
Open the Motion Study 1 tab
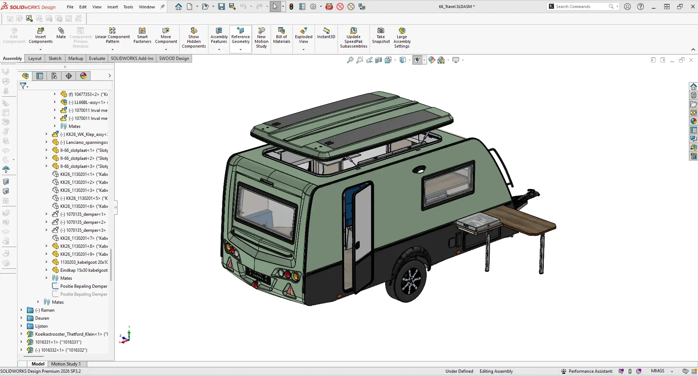point(66,364)
